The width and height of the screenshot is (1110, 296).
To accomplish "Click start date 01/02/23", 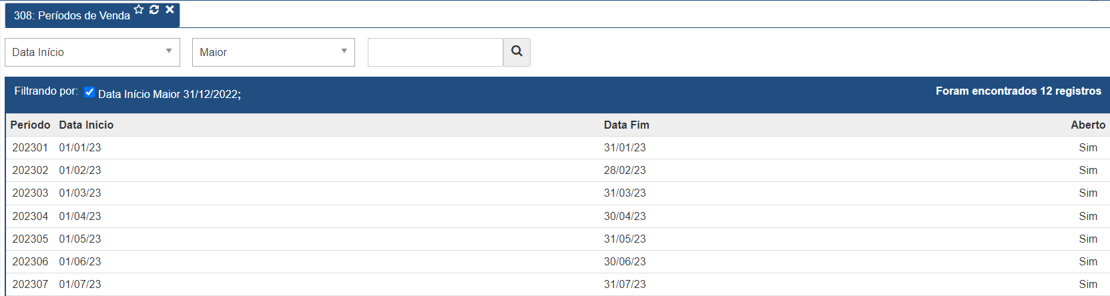I will point(80,170).
